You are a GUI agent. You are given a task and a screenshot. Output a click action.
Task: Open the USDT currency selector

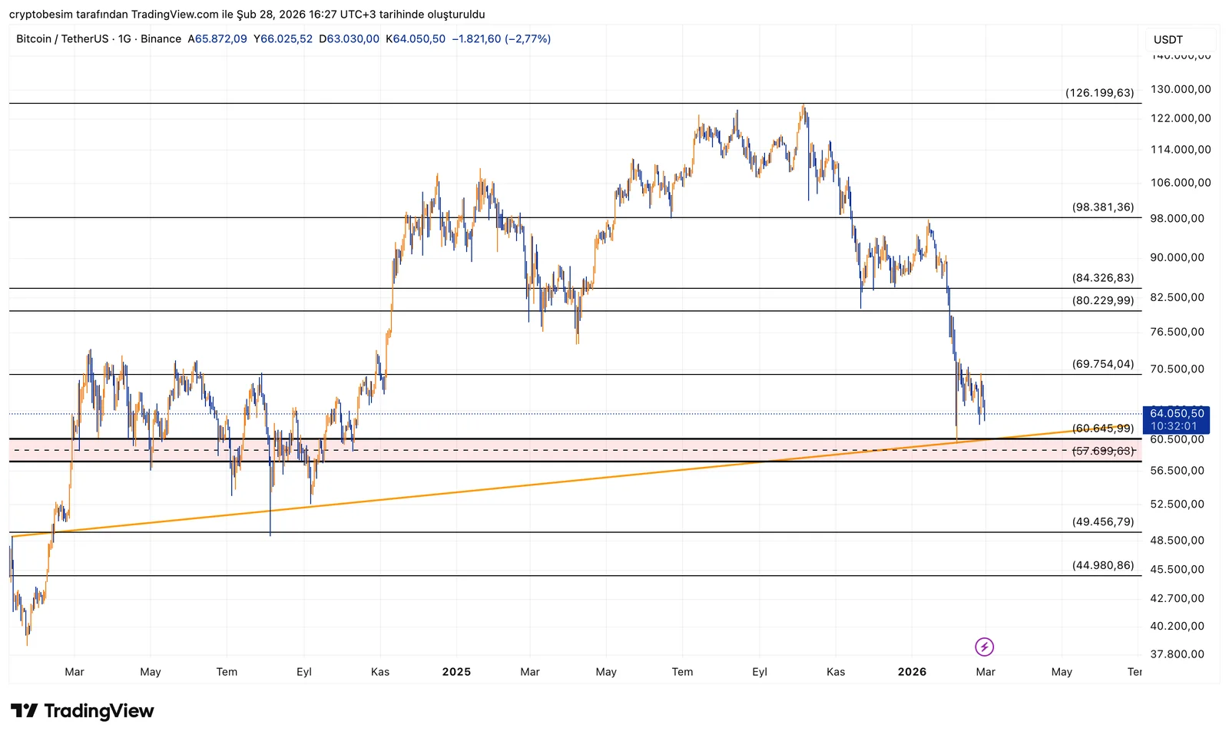point(1168,40)
